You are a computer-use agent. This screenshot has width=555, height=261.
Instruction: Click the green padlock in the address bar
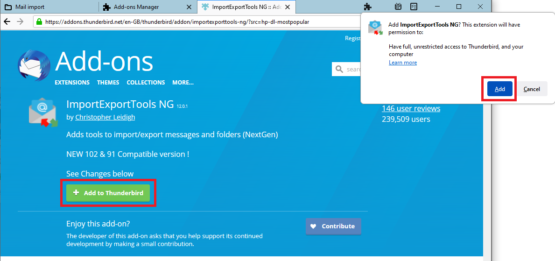(x=39, y=22)
